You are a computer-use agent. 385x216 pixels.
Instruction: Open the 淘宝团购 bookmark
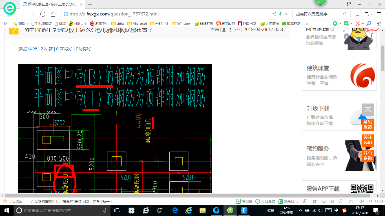pyautogui.click(x=225, y=24)
